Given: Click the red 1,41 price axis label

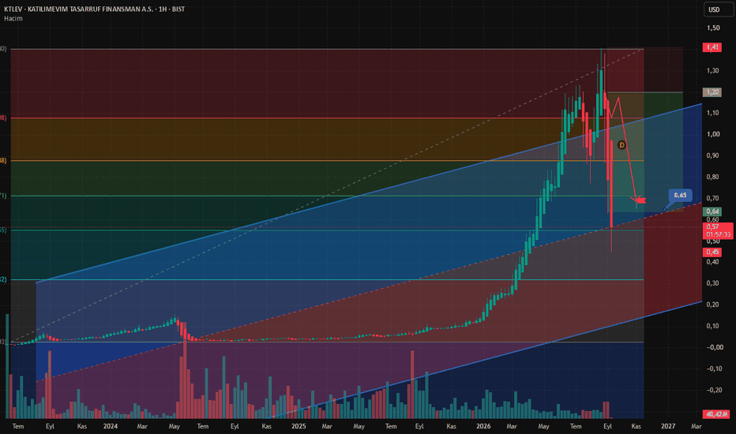Looking at the screenshot, I should 712,47.
